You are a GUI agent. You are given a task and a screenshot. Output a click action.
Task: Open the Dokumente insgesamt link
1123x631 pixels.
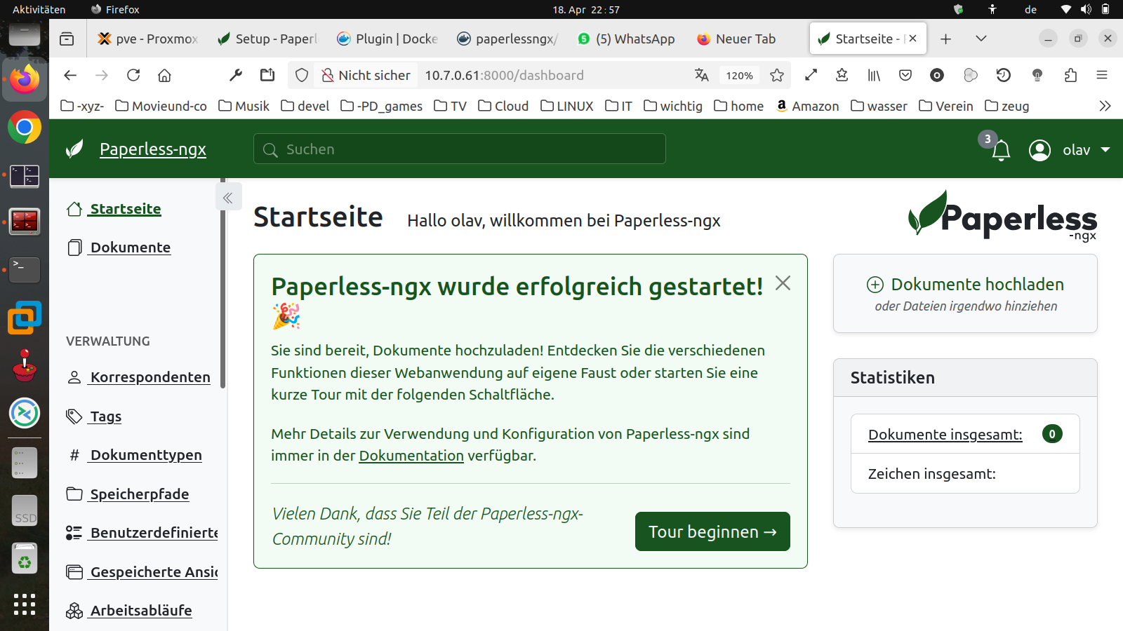click(x=945, y=435)
